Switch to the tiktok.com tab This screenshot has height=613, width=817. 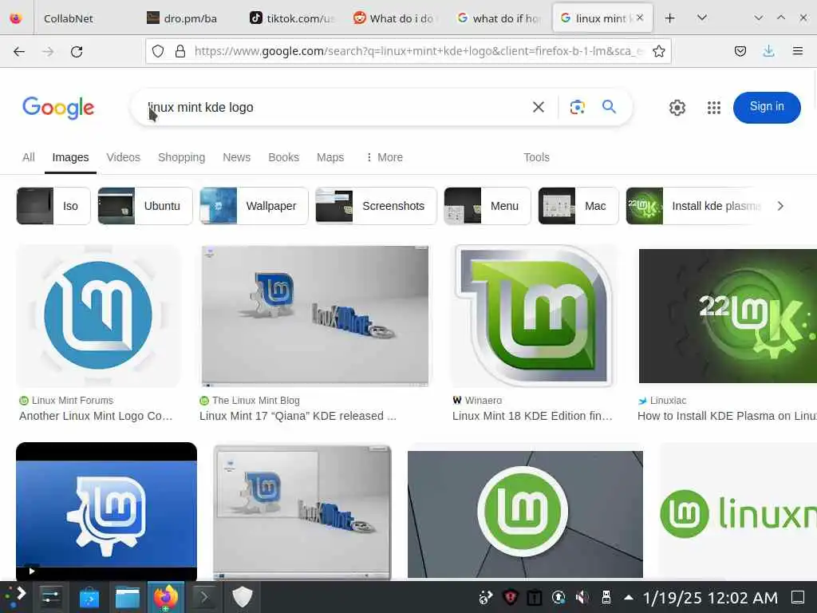(x=292, y=18)
